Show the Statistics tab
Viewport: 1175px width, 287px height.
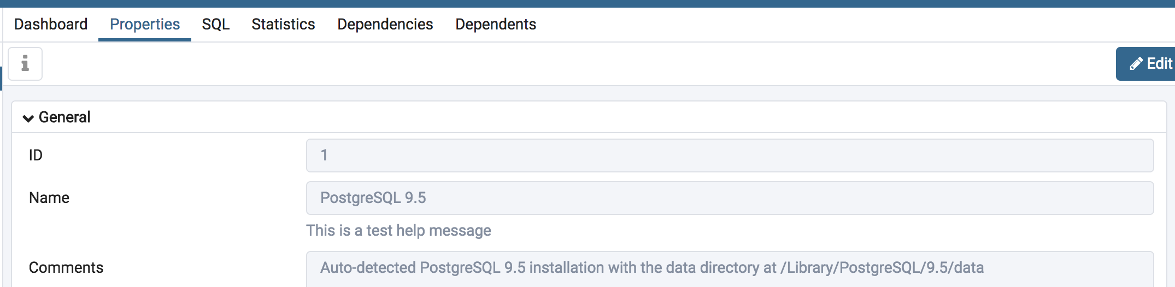283,25
